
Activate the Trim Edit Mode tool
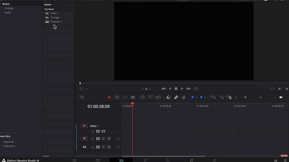[117, 97]
